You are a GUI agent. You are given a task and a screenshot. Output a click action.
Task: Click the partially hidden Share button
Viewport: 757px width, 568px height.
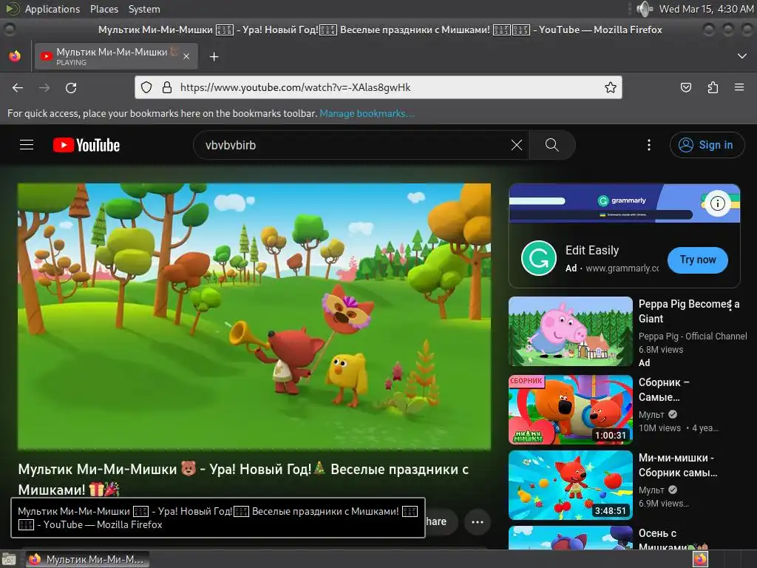[x=441, y=521]
